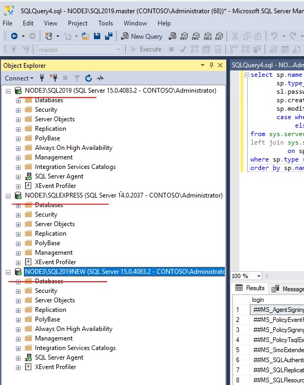
Task: Open the Window menu
Action: 135,23
